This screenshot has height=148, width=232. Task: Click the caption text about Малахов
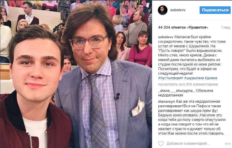point(192,55)
